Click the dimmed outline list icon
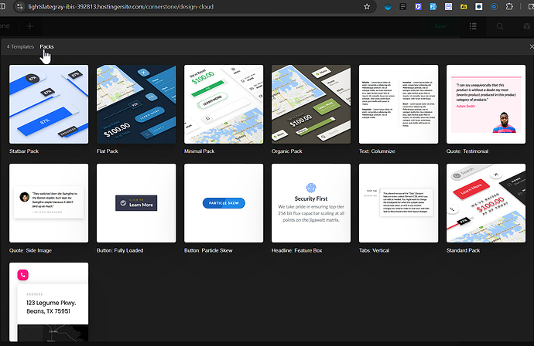This screenshot has height=346, width=534. click(x=471, y=25)
